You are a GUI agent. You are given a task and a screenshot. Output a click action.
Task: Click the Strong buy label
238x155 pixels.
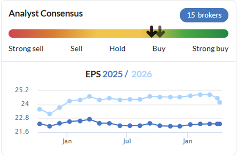[210, 49]
